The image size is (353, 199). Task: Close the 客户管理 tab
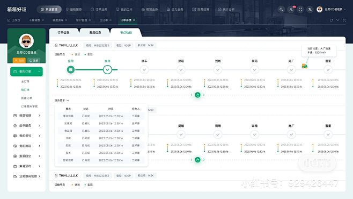90,20
